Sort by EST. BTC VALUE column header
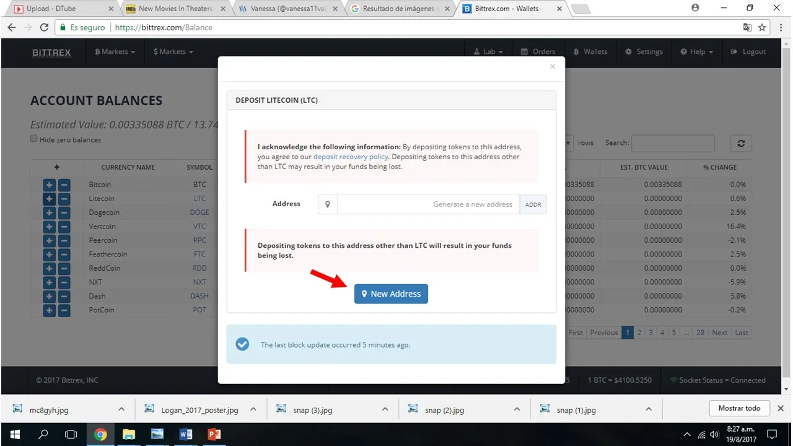The height and width of the screenshot is (446, 793). click(644, 167)
